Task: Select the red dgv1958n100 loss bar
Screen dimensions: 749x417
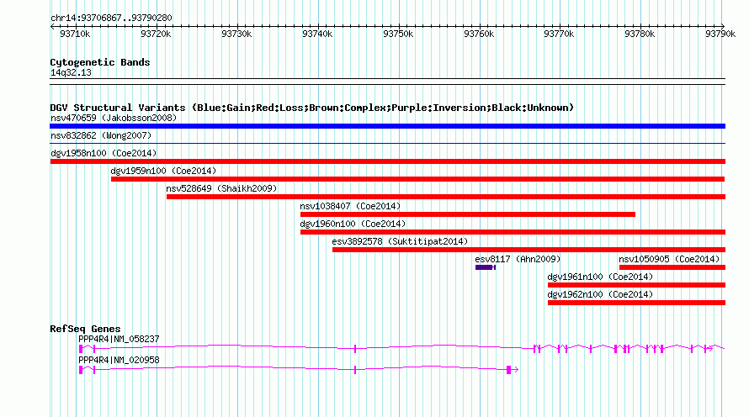Action: (x=387, y=161)
